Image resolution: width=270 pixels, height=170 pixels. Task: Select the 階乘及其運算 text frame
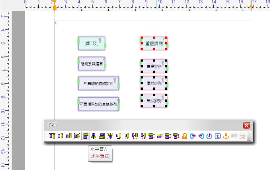coord(91,64)
